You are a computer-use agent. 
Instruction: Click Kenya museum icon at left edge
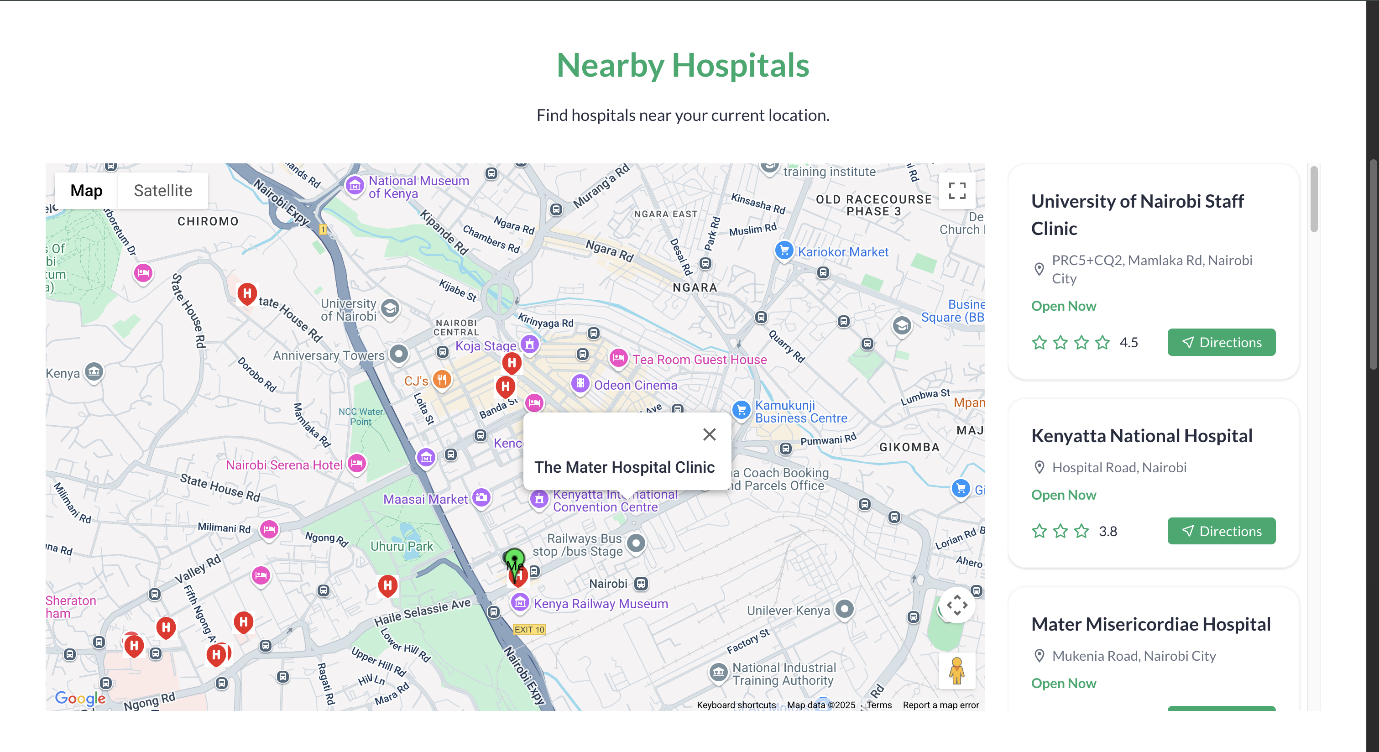click(x=94, y=372)
